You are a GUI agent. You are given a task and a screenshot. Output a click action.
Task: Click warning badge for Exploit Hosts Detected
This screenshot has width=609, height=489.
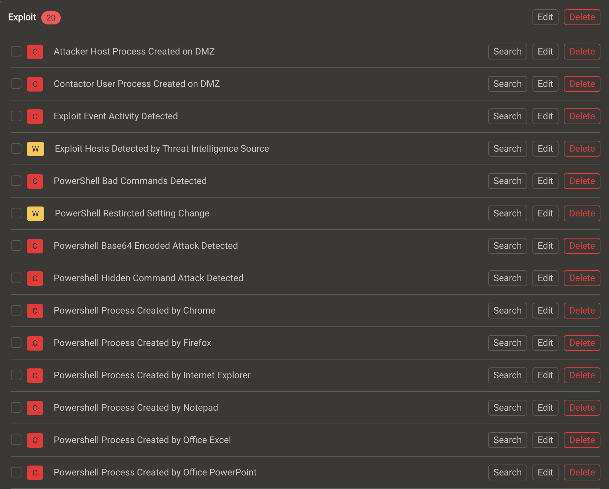35,149
